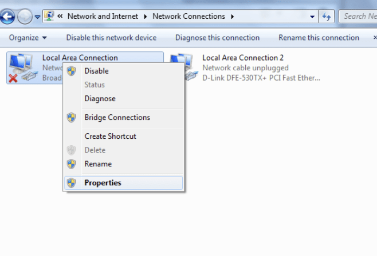Select Create Shortcut in the context menu
This screenshot has height=256, width=377.
[x=110, y=137]
